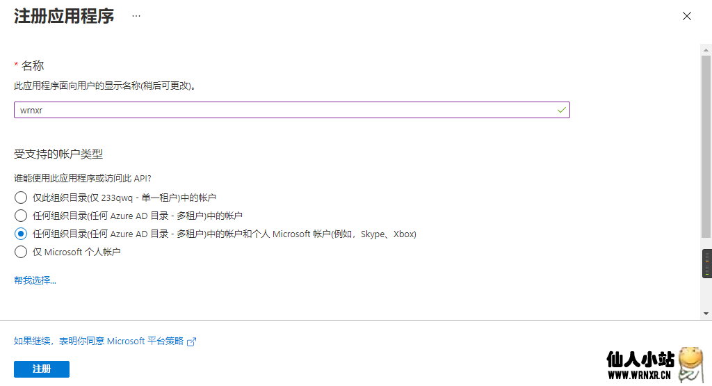Click the scrollbar down arrow
712x386 pixels.
(x=706, y=314)
